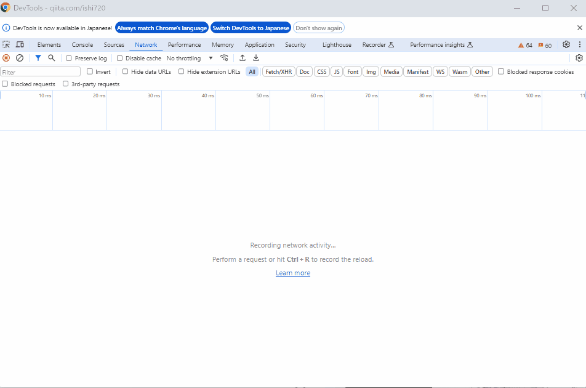Open DevTools settings gear
Viewport: 586px width, 388px height.
tap(566, 44)
